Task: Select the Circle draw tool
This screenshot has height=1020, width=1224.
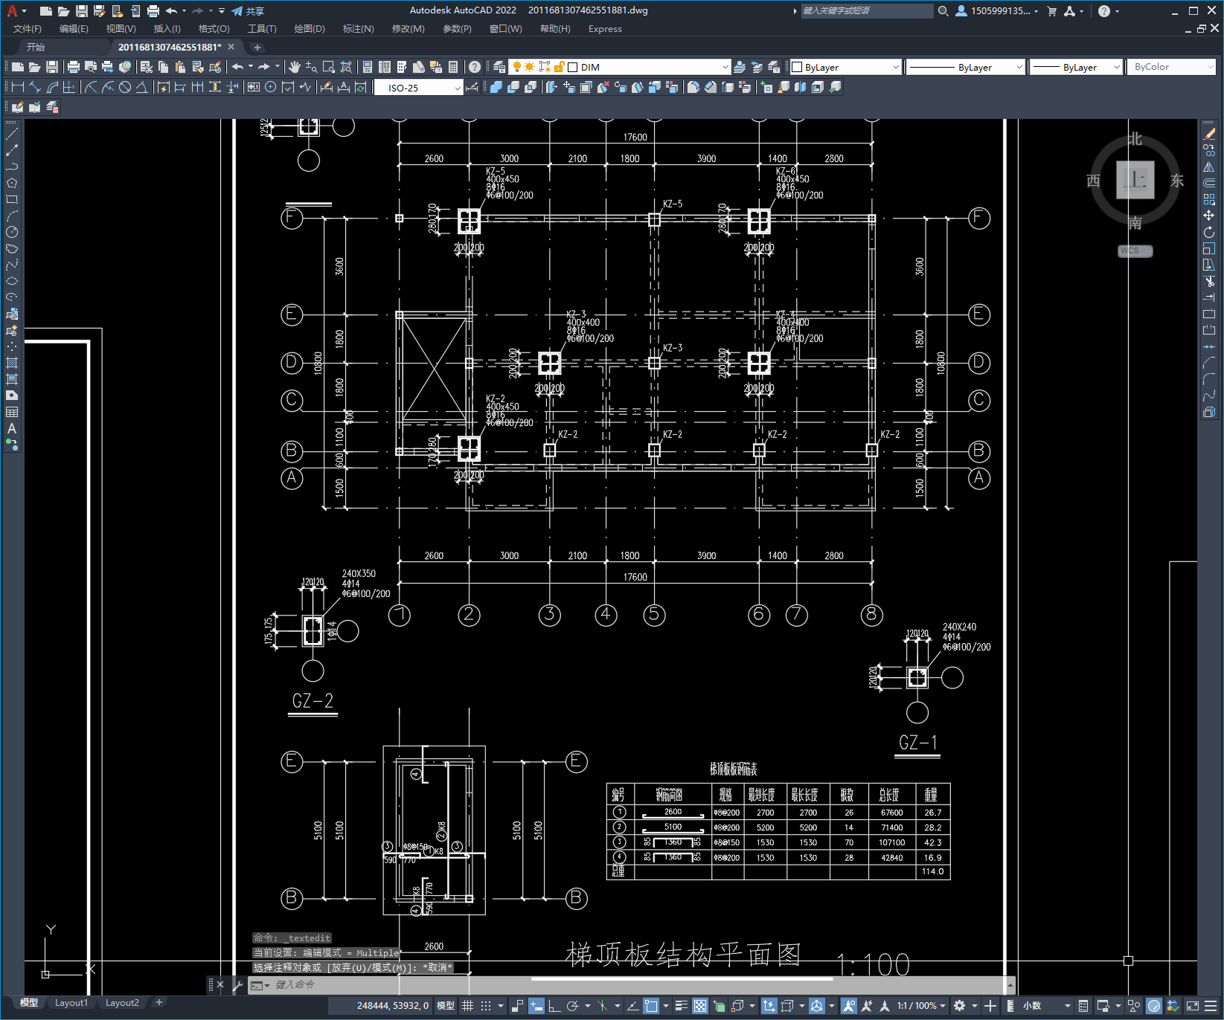Action: [12, 232]
